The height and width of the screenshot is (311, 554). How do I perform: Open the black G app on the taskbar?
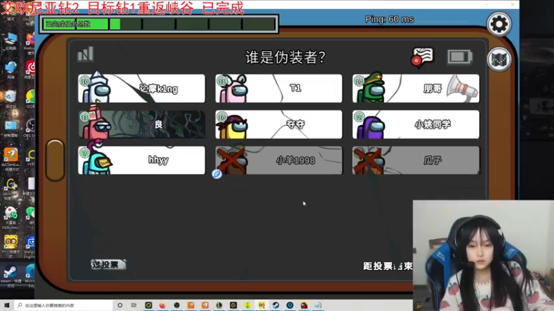click(233, 305)
